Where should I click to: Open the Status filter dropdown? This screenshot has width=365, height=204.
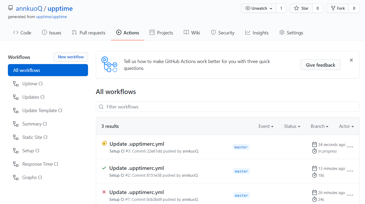[292, 126]
